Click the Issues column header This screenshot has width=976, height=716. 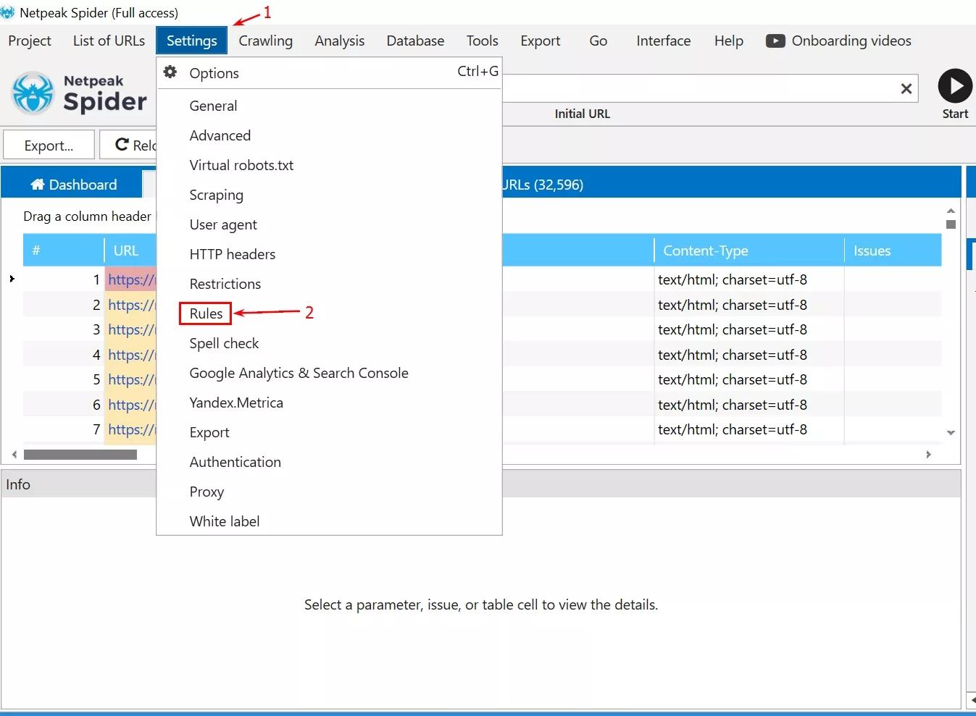tap(893, 250)
